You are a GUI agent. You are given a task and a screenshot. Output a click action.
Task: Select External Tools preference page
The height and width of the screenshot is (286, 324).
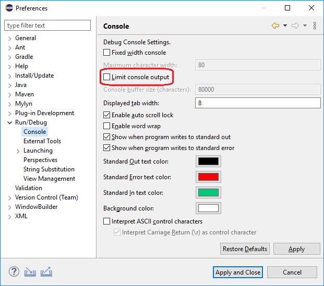pyautogui.click(x=42, y=141)
